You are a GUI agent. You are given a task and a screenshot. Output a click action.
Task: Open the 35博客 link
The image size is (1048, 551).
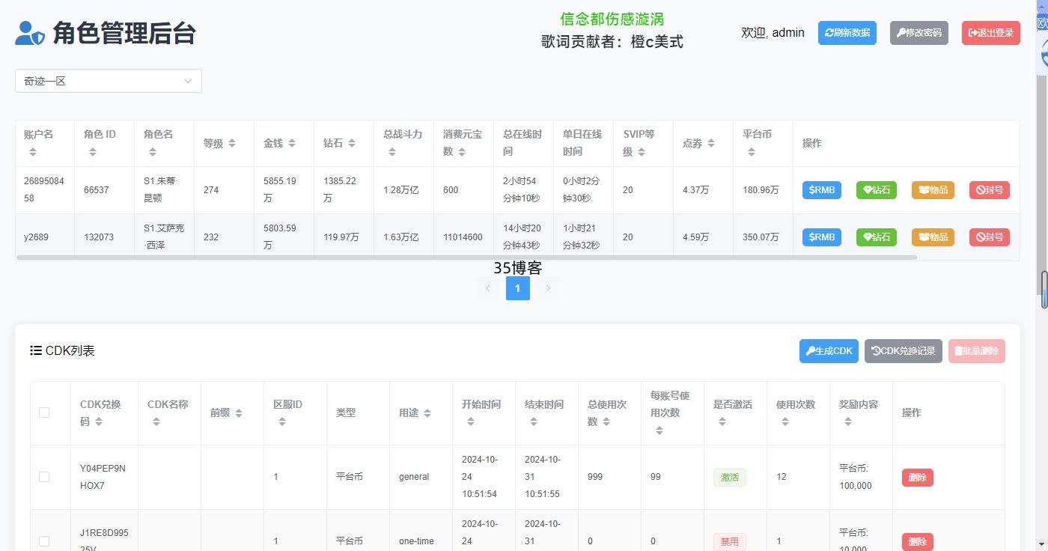pos(518,267)
